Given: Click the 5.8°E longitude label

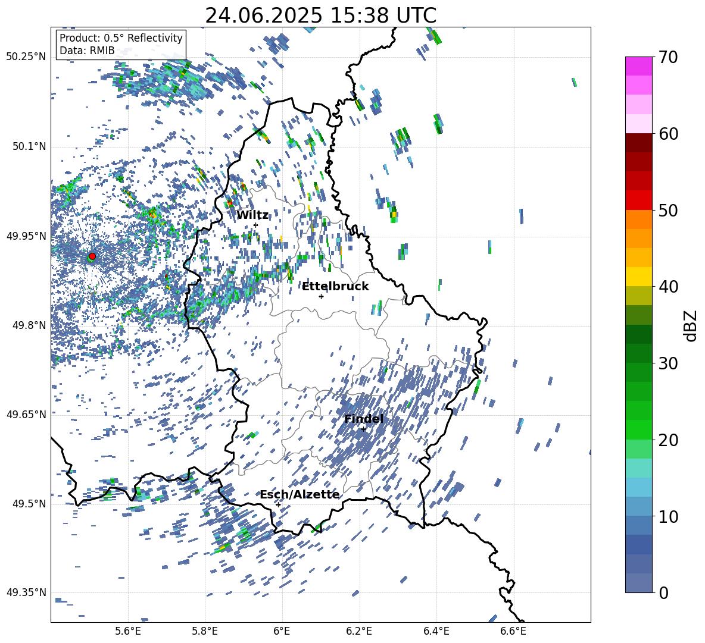Looking at the screenshot, I should tap(205, 631).
